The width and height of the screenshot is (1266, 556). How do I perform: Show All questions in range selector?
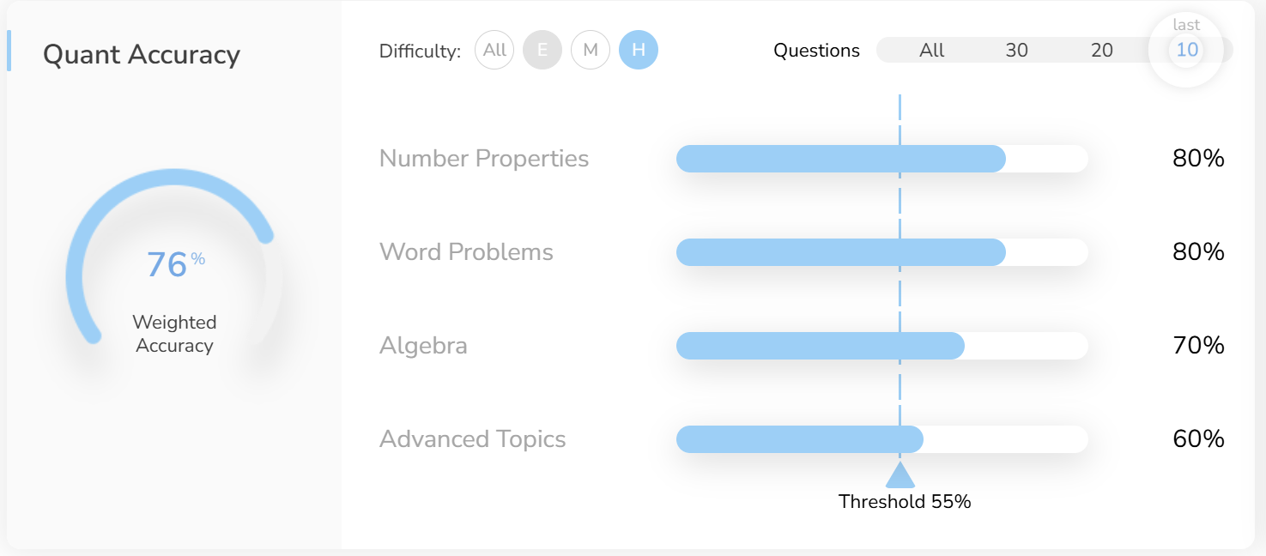[x=931, y=51]
